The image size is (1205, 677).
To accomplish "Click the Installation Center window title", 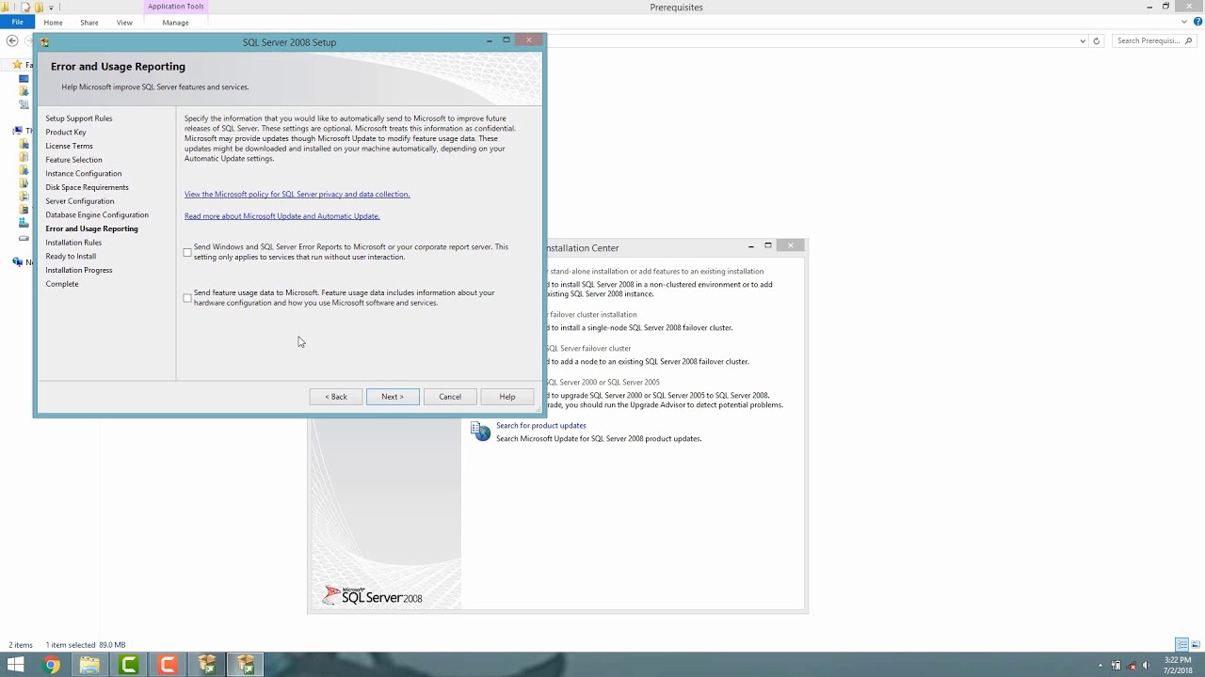I will (583, 248).
